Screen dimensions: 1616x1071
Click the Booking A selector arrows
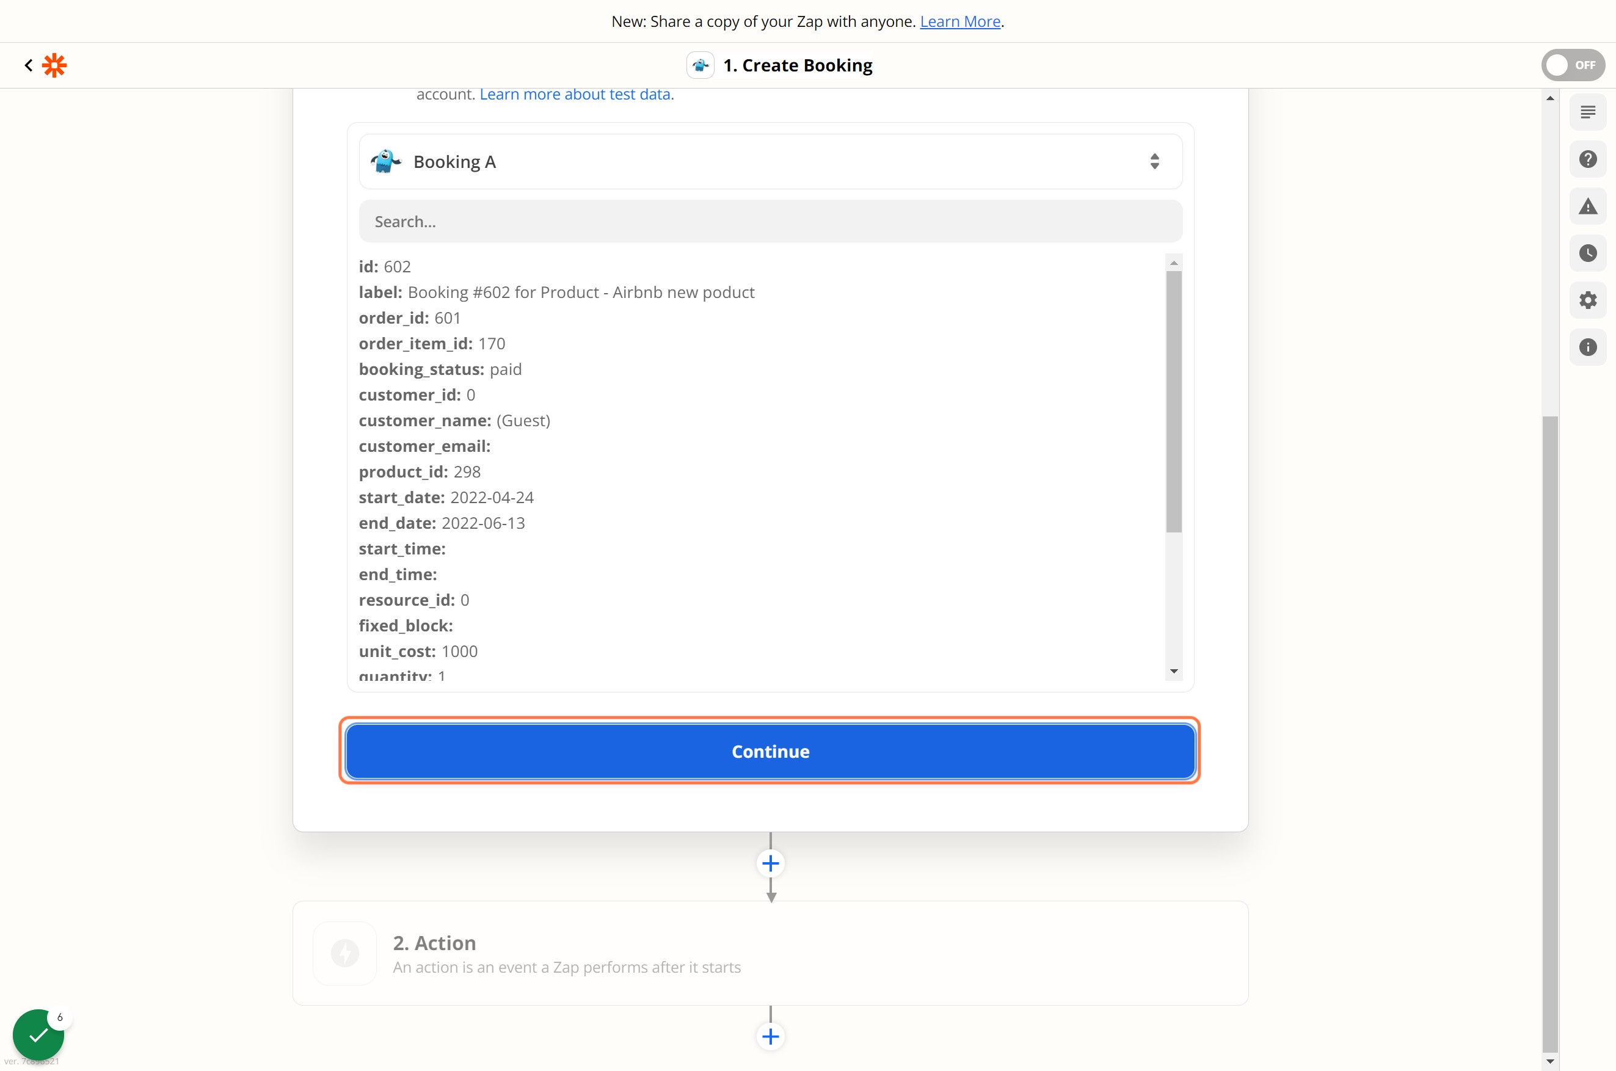tap(1154, 161)
